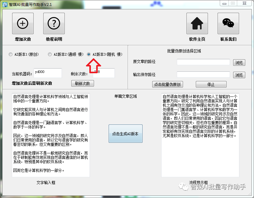Click the 文字输入框 caption
Screen dimensions: 254x198
pos(46,183)
